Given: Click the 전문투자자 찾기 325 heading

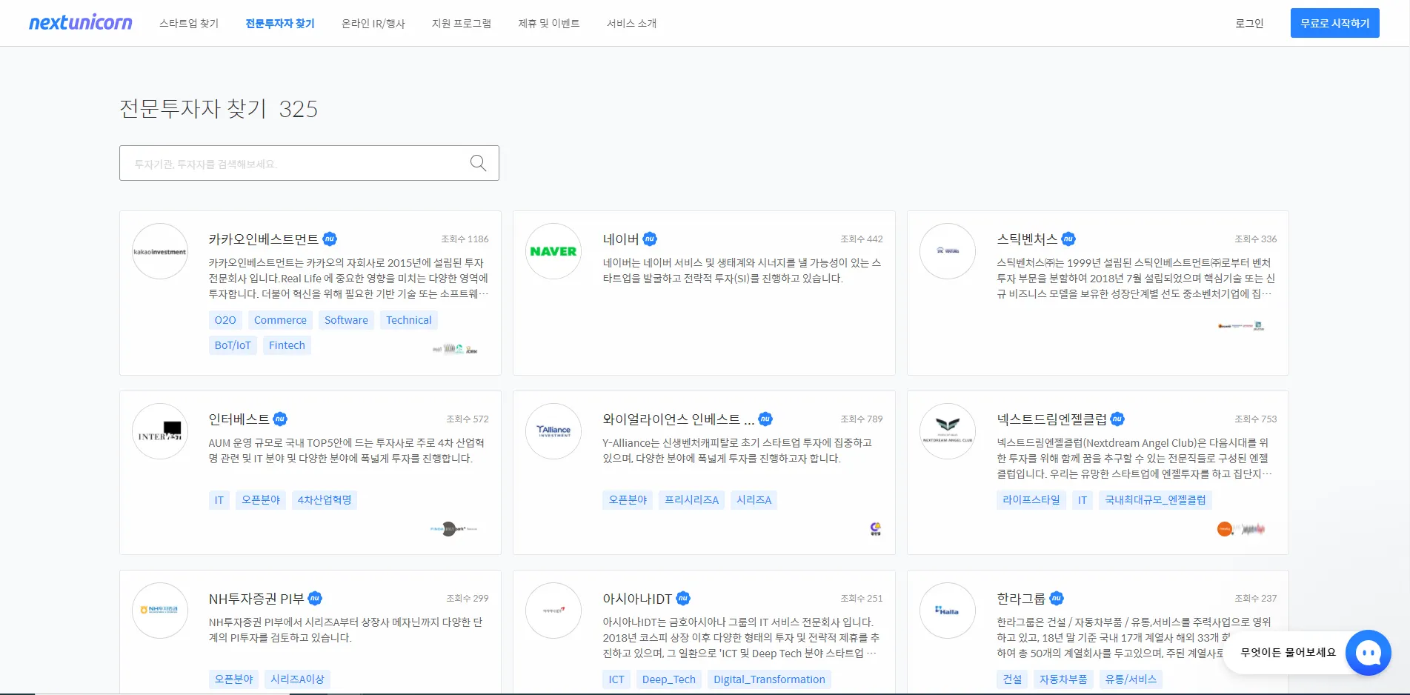Looking at the screenshot, I should coord(219,109).
